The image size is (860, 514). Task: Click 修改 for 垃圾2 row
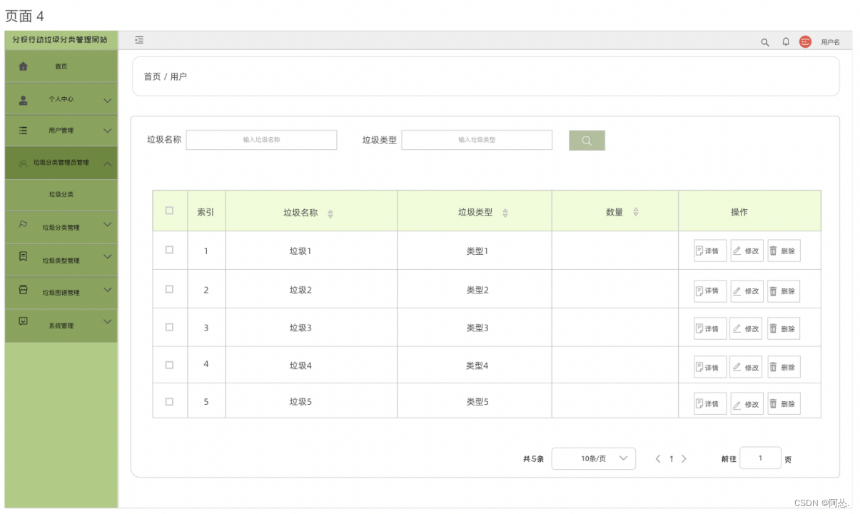(x=747, y=291)
